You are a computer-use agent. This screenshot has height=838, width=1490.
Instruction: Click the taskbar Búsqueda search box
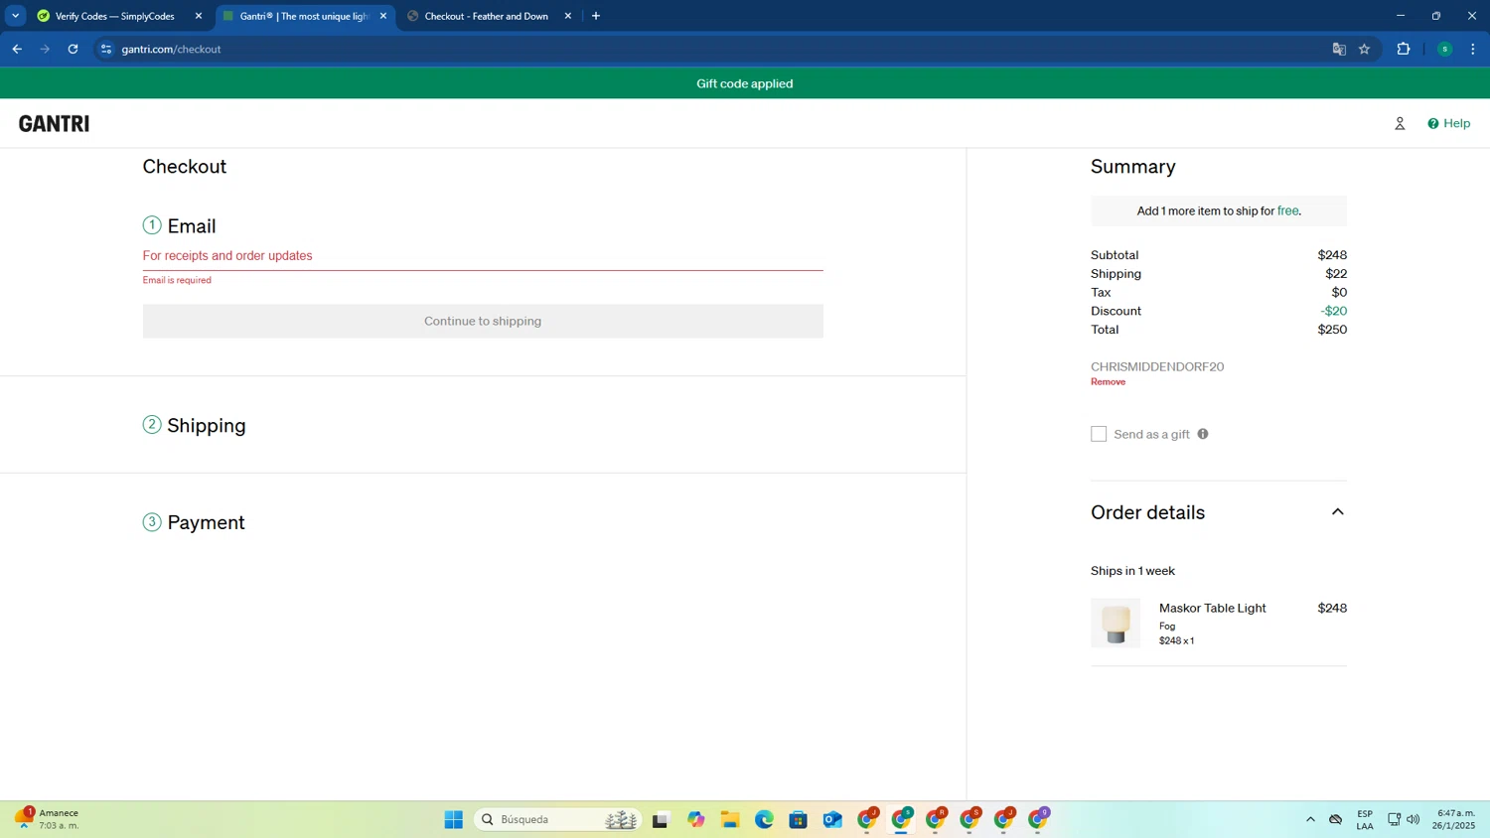click(559, 819)
